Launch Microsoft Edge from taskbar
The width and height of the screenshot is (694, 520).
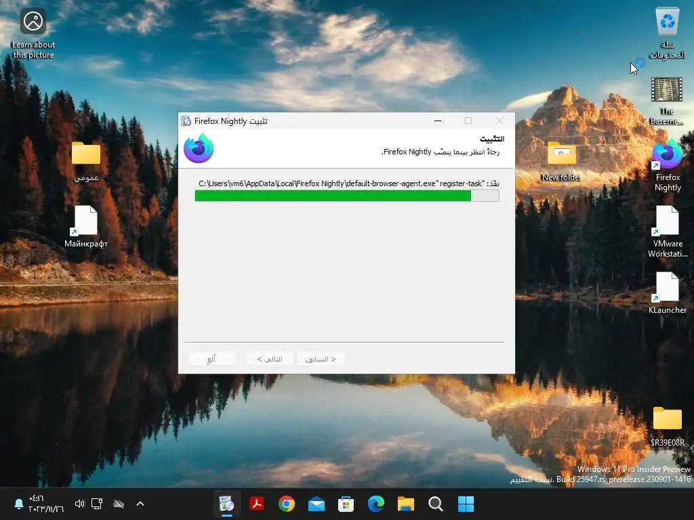coord(375,504)
